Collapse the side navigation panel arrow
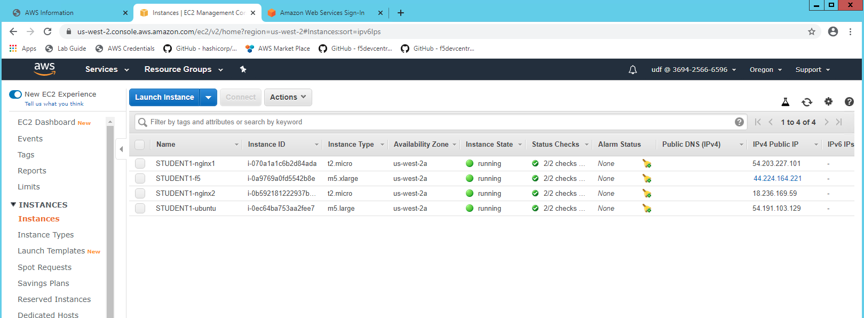Image resolution: width=864 pixels, height=318 pixels. point(121,149)
